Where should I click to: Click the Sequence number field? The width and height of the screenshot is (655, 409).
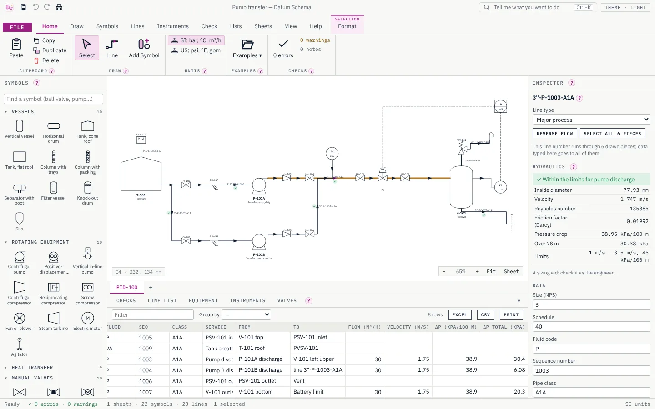point(591,370)
